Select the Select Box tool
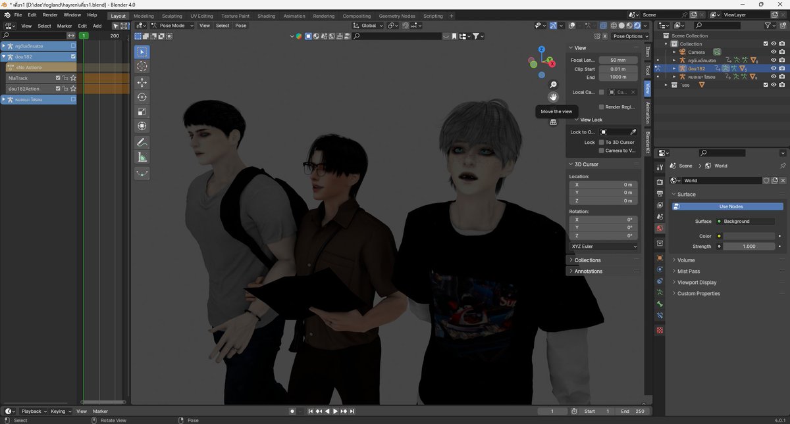 pos(142,52)
